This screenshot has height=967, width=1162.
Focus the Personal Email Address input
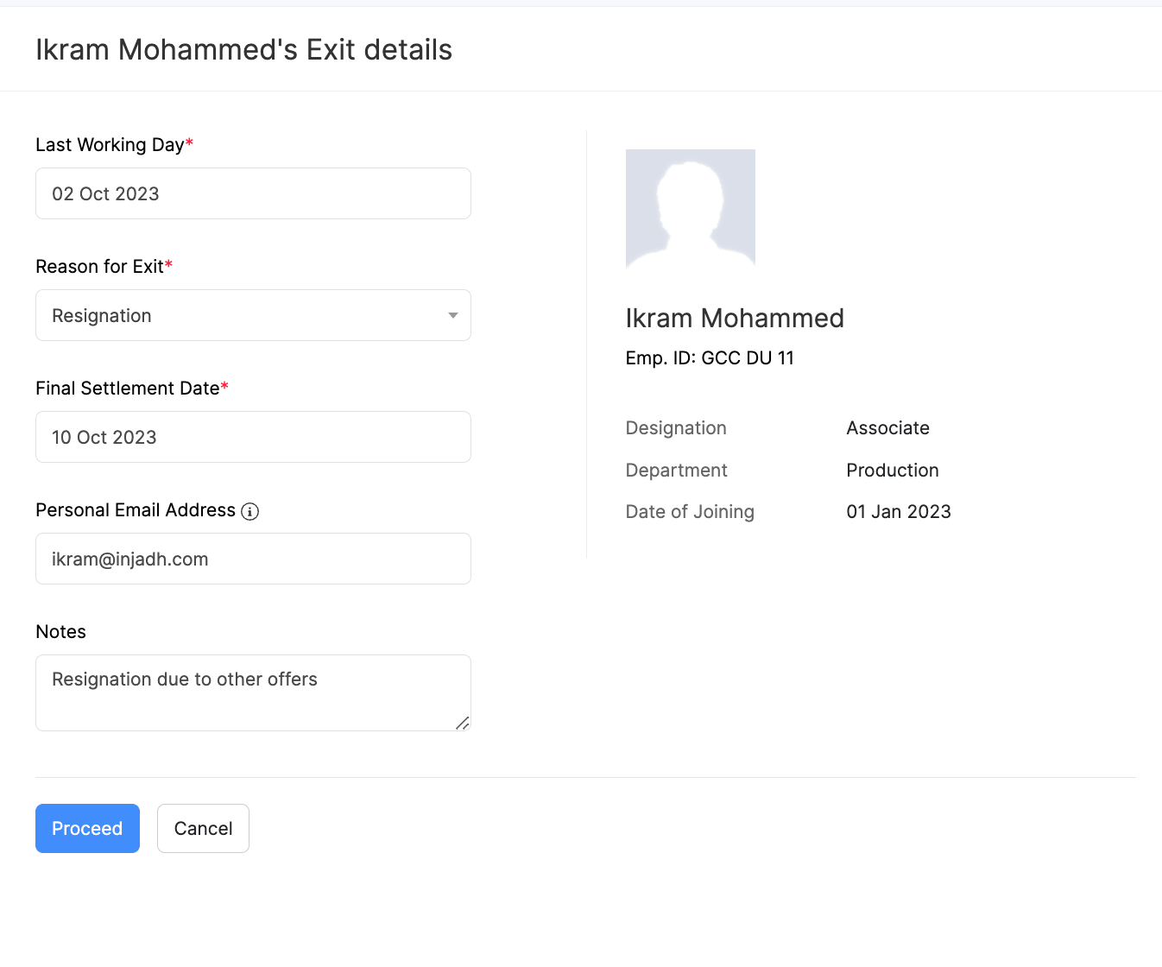[253, 559]
